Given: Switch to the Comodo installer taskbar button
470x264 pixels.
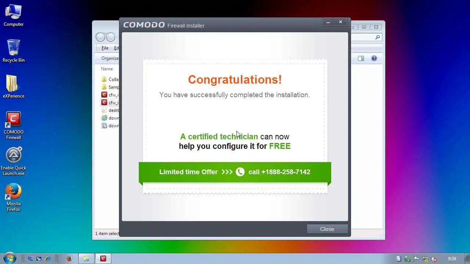Looking at the screenshot, I should 103,258.
